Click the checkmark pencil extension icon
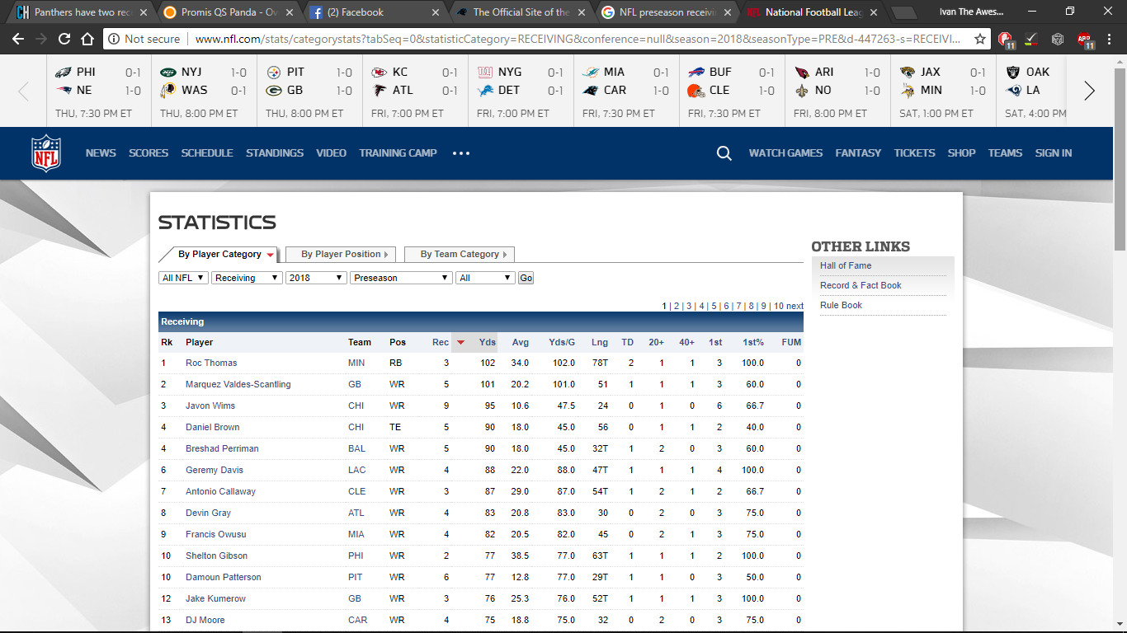 1031,39
